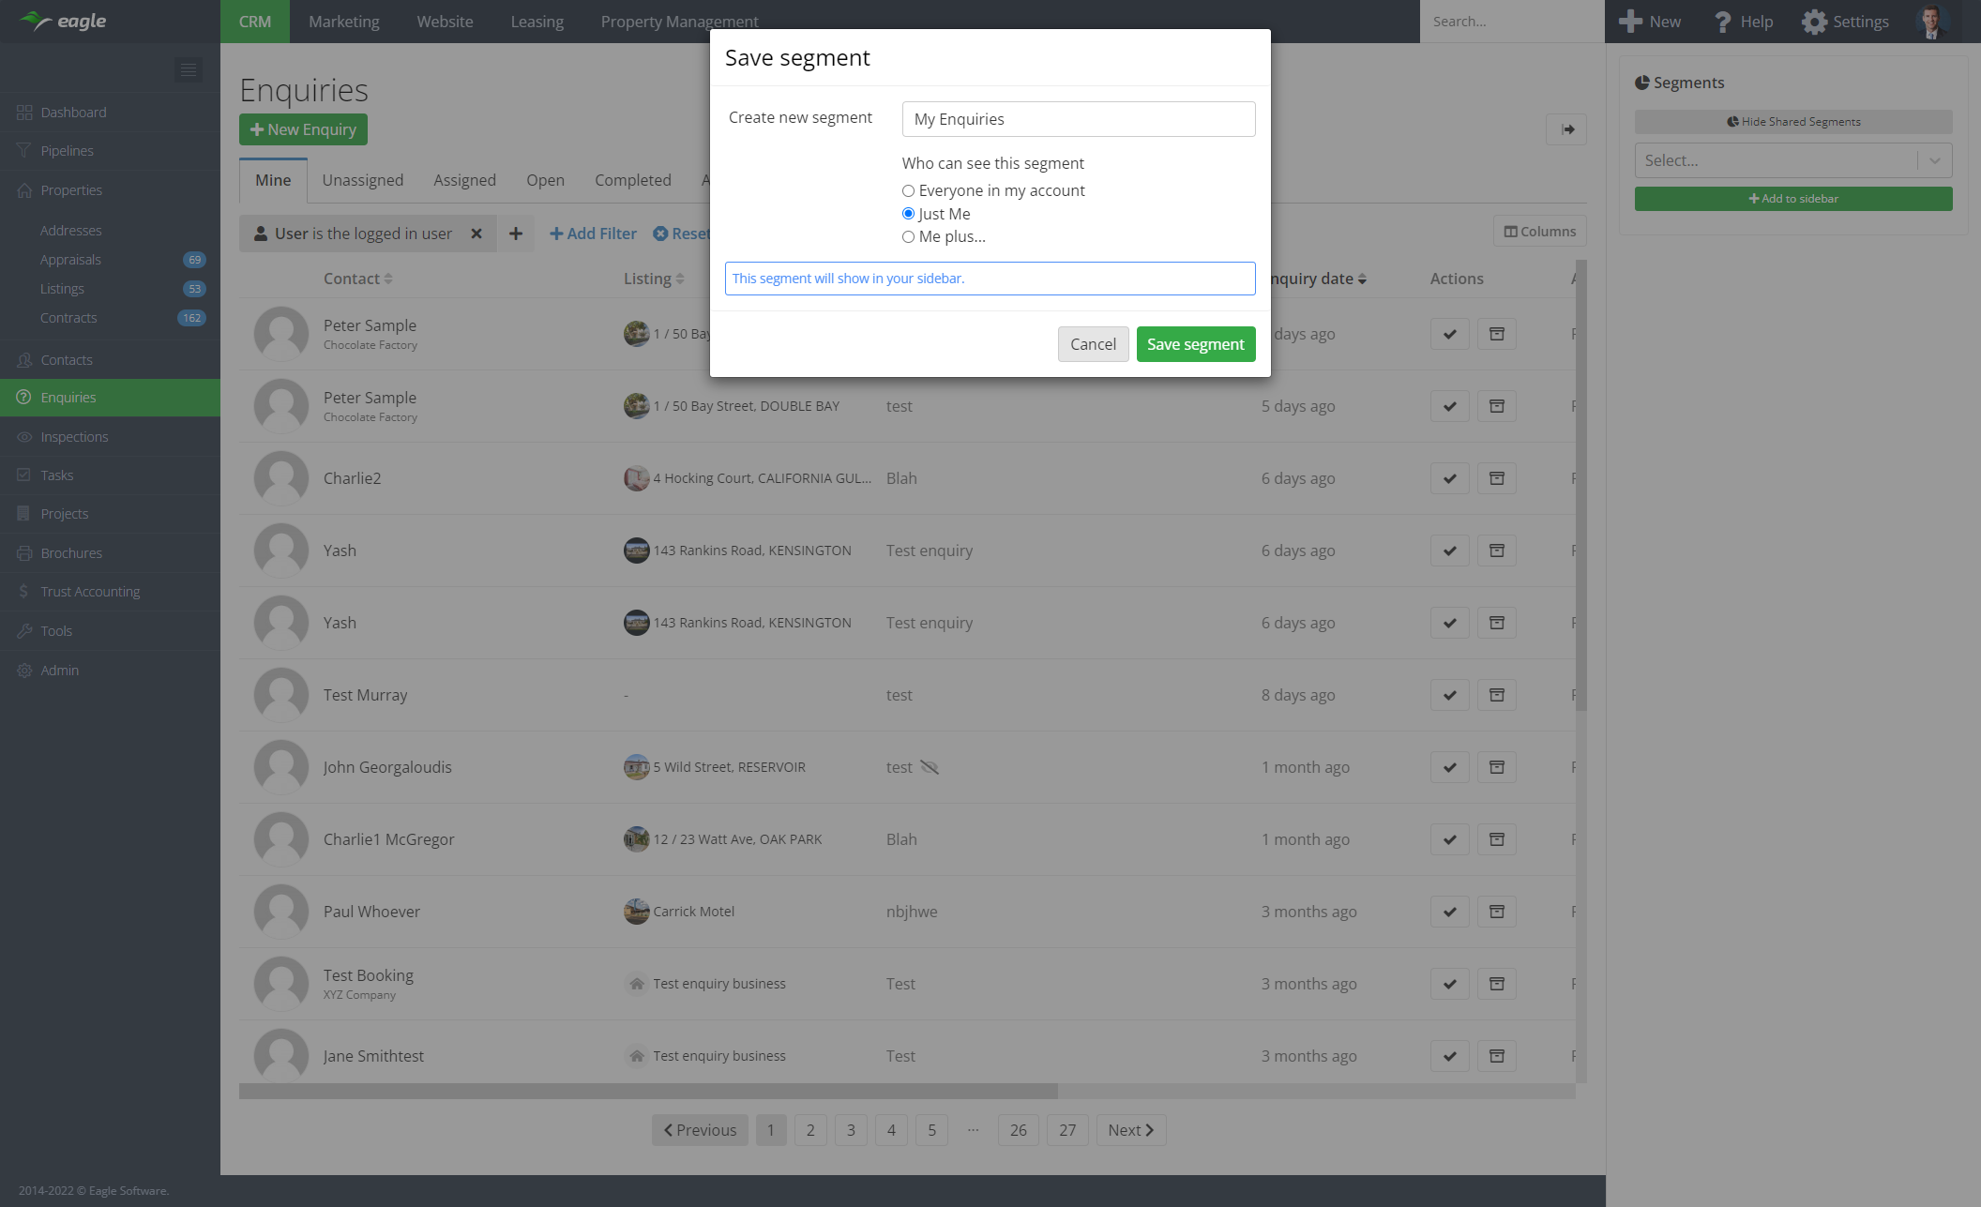
Task: Sort by Enquiry date column
Action: point(1317,279)
